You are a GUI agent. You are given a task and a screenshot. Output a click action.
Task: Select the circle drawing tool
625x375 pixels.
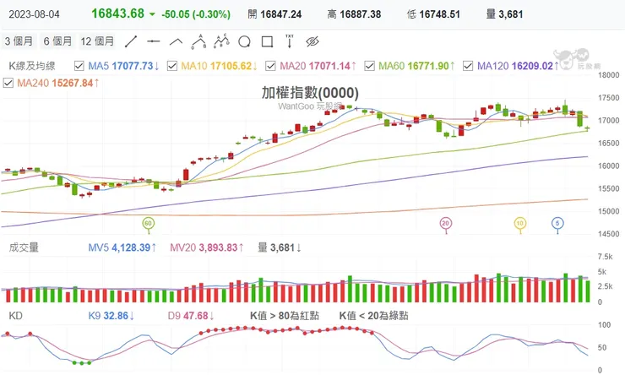(x=244, y=41)
